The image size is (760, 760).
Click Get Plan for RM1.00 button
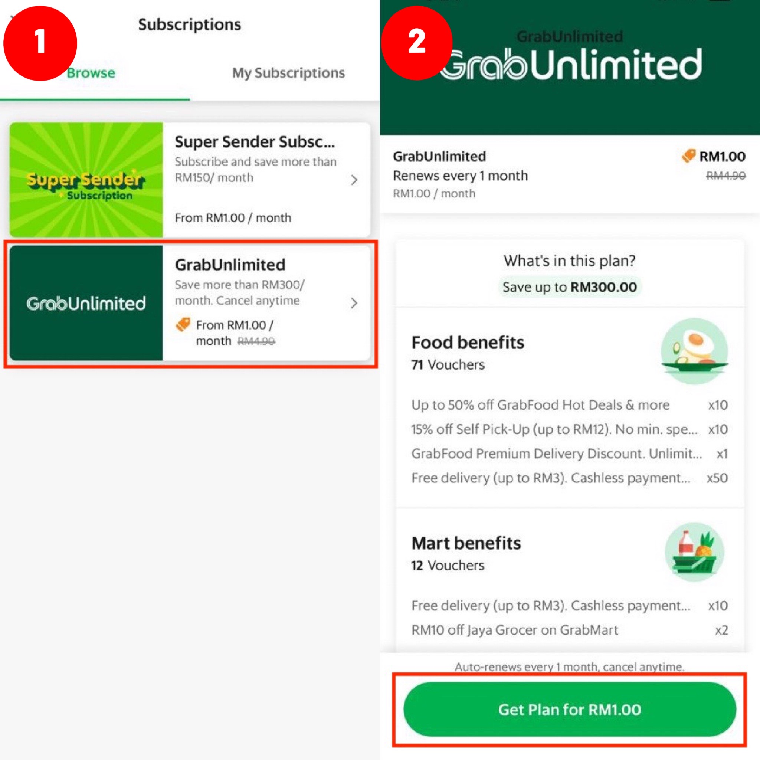tap(570, 710)
